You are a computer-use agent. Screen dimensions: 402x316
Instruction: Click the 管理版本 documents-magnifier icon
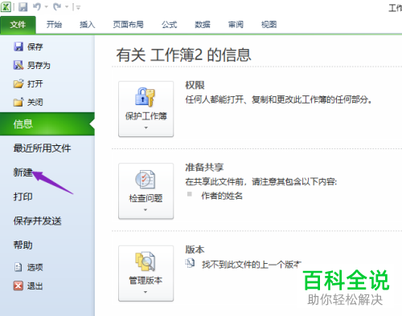pos(145,261)
